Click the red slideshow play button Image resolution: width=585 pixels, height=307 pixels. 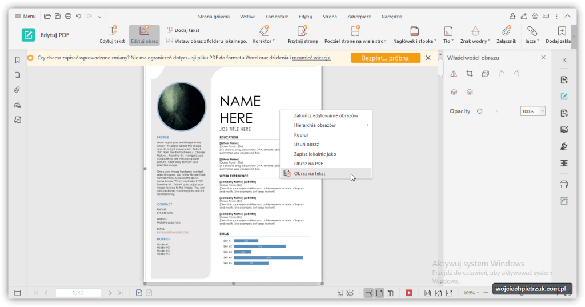[409, 293]
